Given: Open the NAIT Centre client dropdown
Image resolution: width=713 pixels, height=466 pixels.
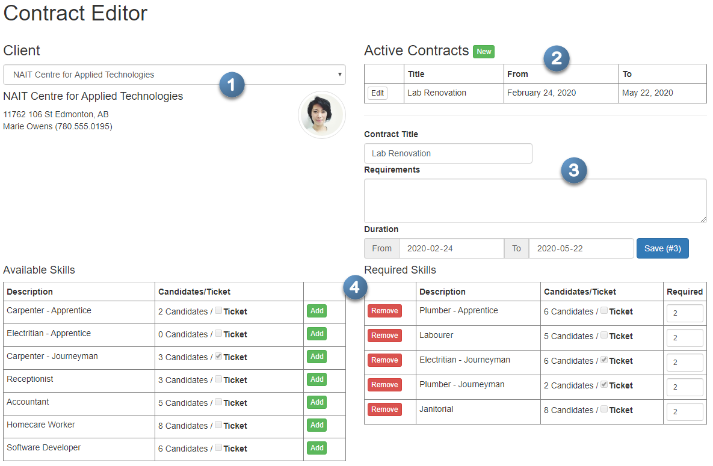Looking at the screenshot, I should click(174, 75).
